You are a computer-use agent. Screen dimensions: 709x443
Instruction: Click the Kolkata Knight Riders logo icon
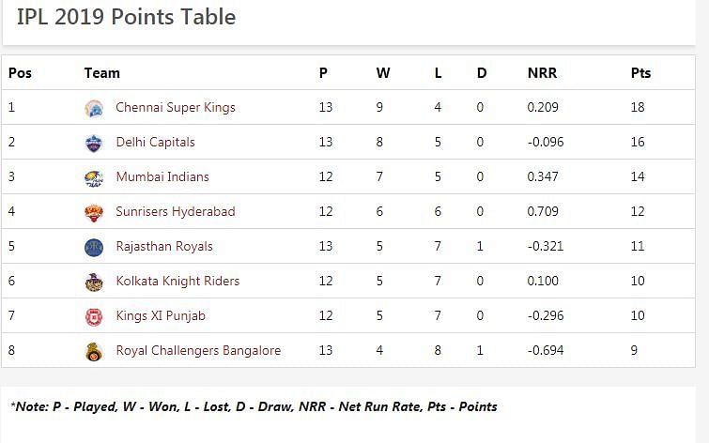click(93, 282)
